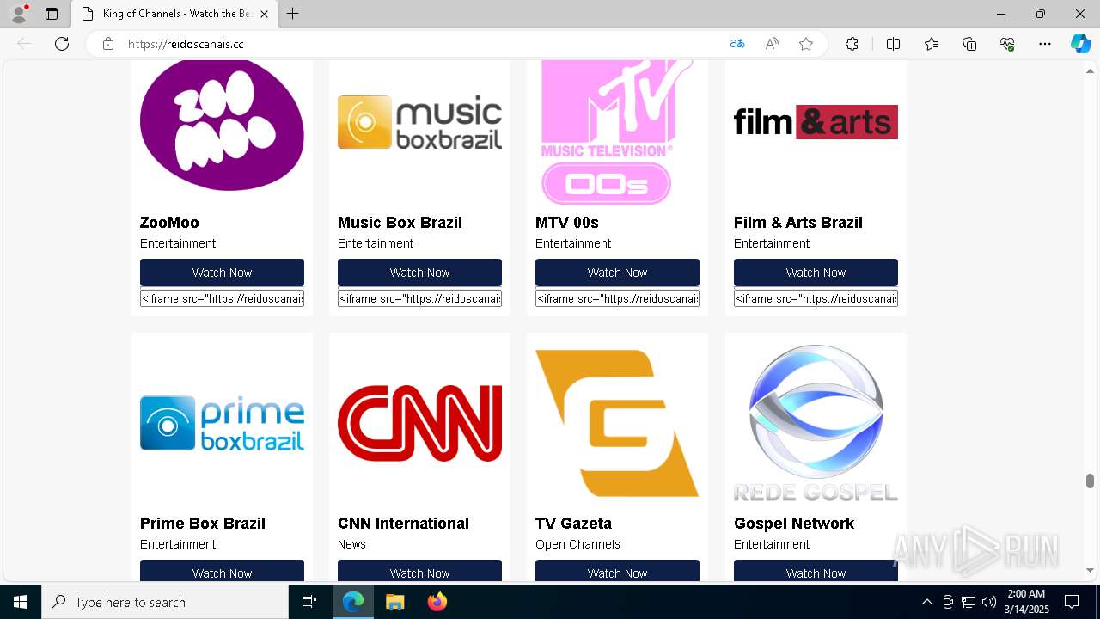Screen dimensions: 1100x619
Task: Open the volume speaker icon
Action: 988,602
